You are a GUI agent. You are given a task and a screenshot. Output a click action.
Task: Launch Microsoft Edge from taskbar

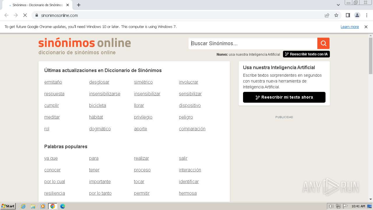(63, 206)
